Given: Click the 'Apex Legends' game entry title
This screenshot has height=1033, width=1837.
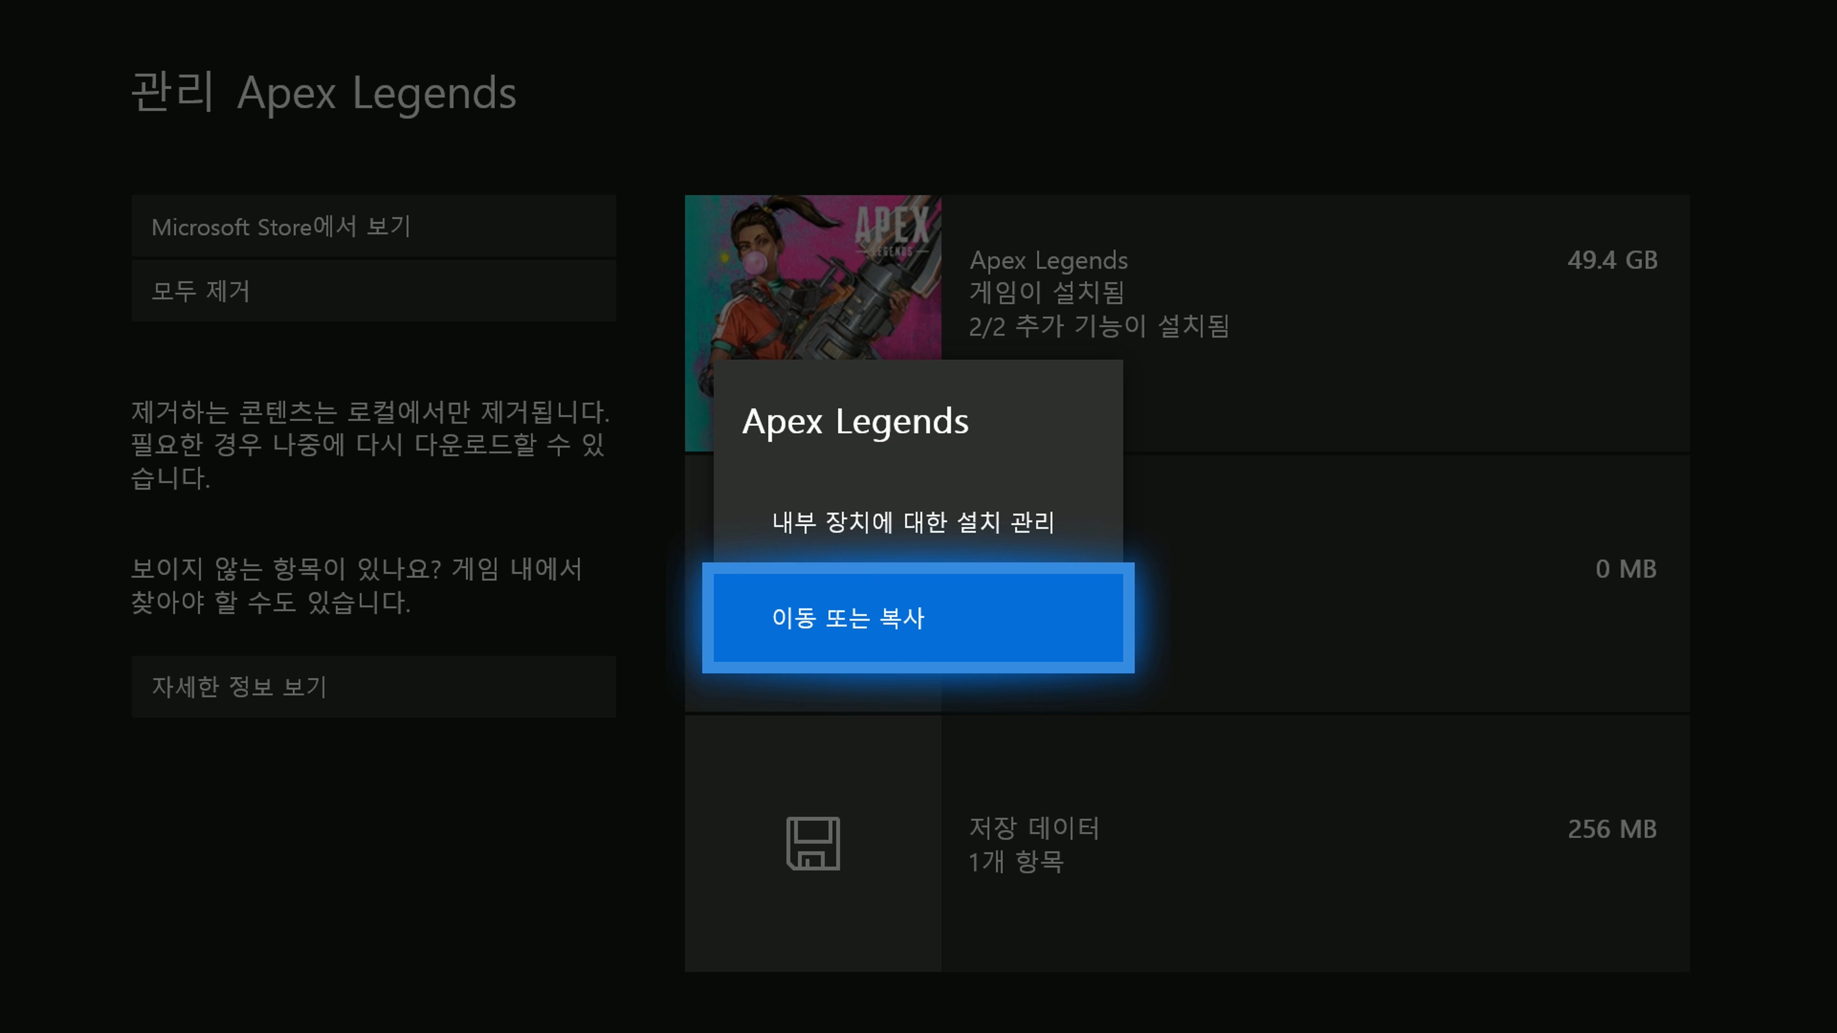Looking at the screenshot, I should point(1048,260).
